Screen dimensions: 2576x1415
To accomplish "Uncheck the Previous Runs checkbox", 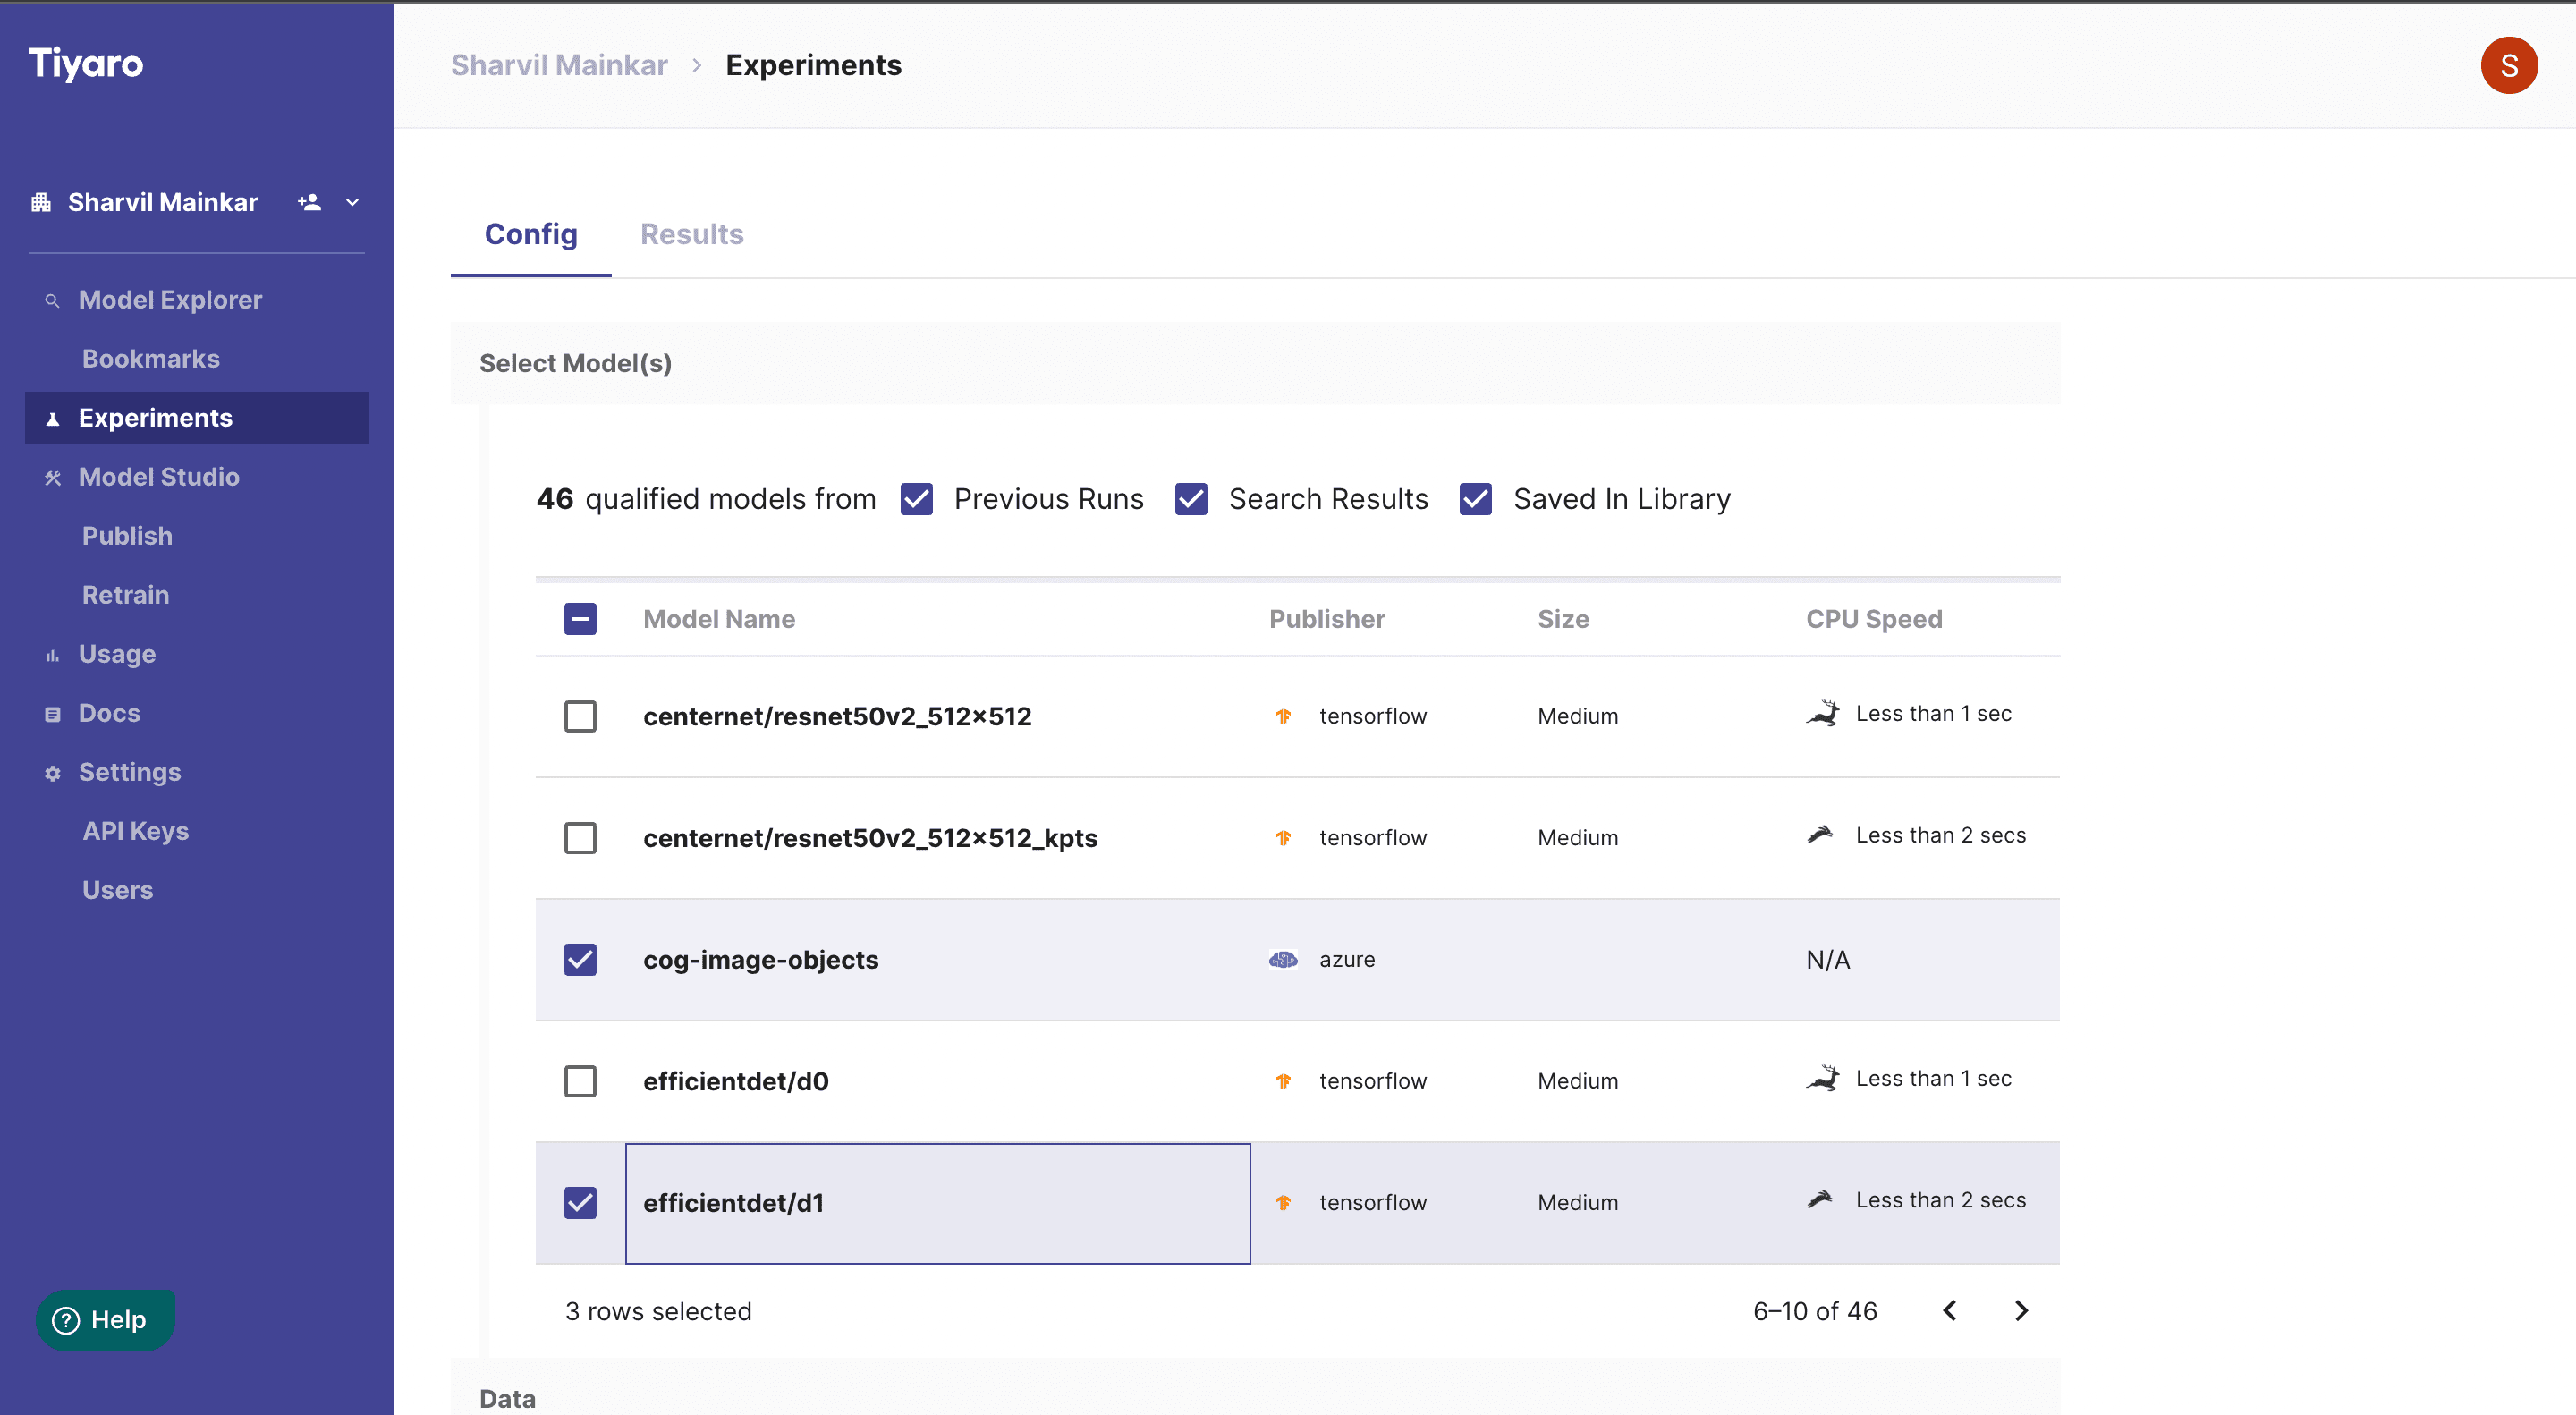I will click(916, 499).
